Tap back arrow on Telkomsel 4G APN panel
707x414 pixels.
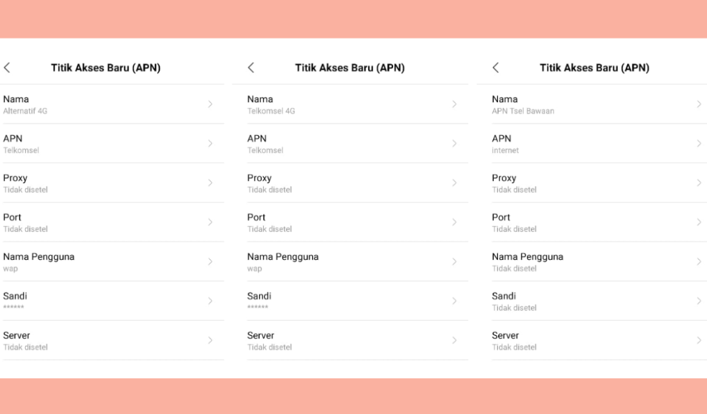(251, 68)
